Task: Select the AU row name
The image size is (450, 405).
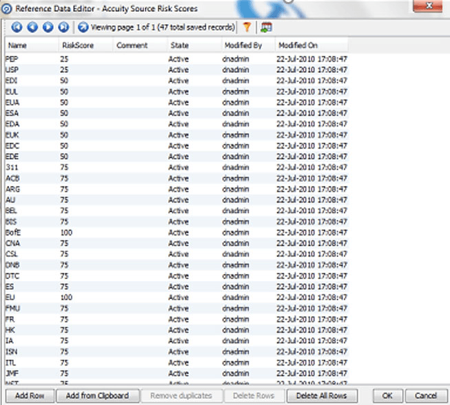Action: pyautogui.click(x=10, y=200)
